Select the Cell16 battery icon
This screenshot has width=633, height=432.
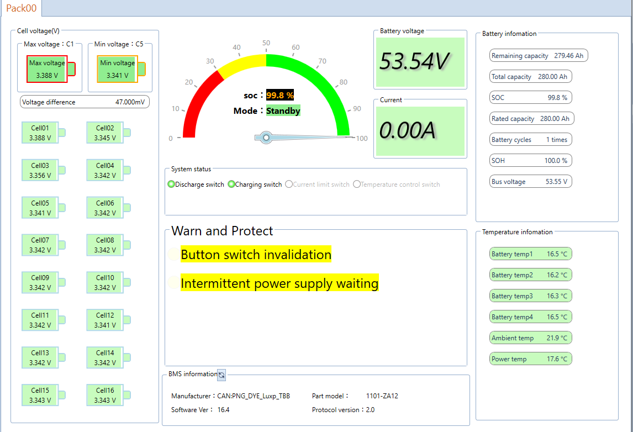pyautogui.click(x=108, y=395)
